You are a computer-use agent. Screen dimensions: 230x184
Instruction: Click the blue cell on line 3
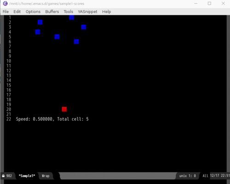click(x=84, y=27)
